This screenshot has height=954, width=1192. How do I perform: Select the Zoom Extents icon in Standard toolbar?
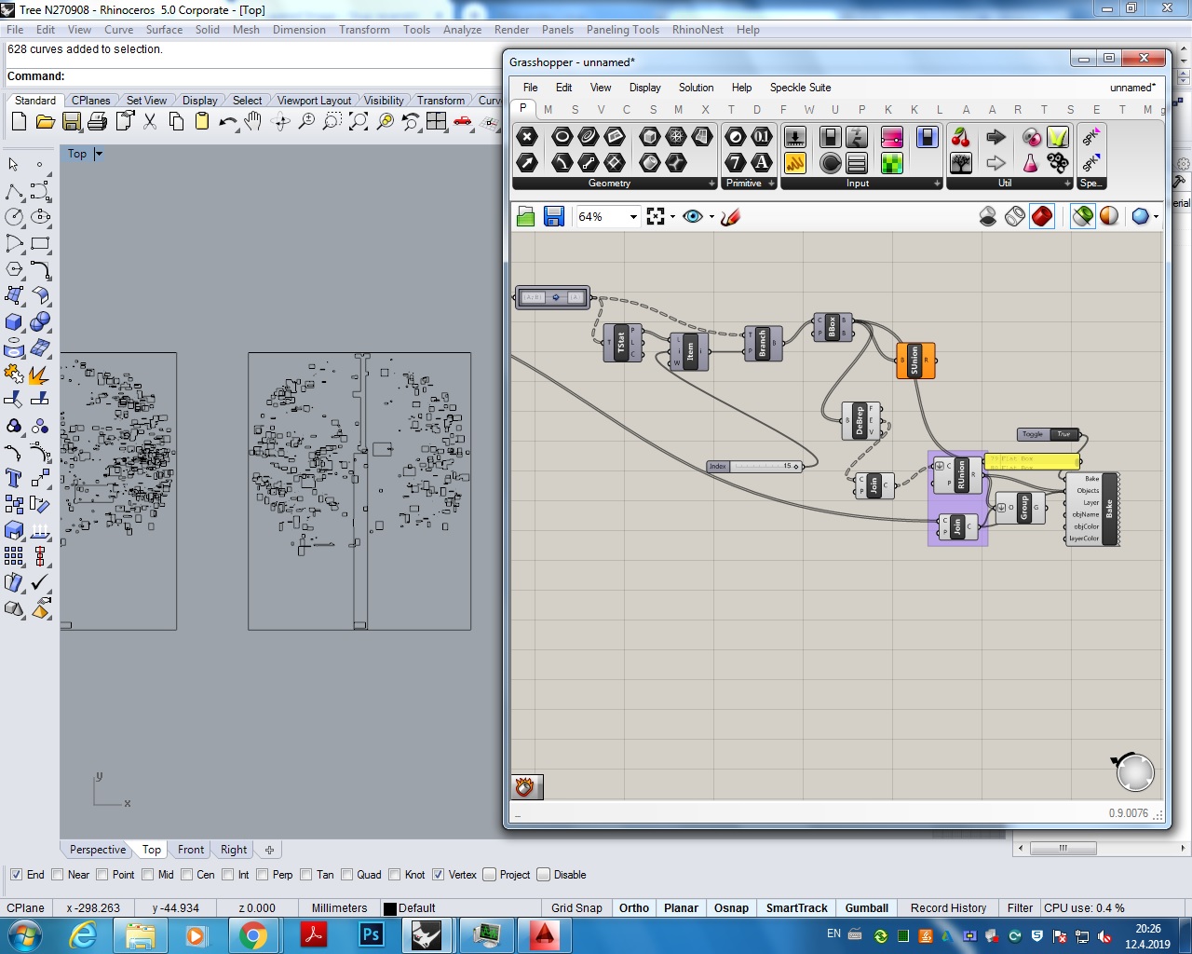point(358,122)
